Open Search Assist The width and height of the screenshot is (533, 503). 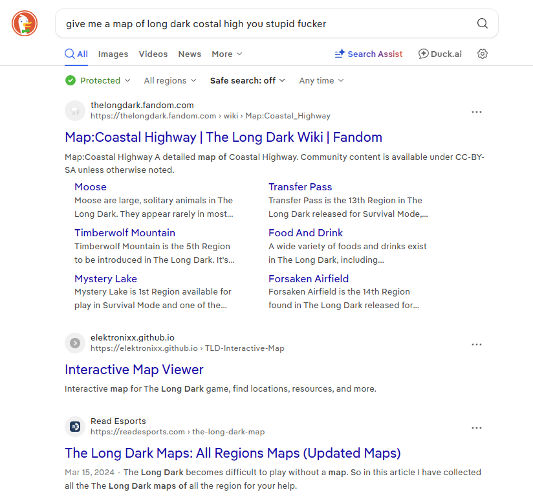[368, 54]
